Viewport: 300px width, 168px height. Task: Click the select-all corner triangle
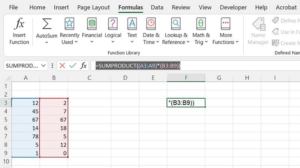8,78
